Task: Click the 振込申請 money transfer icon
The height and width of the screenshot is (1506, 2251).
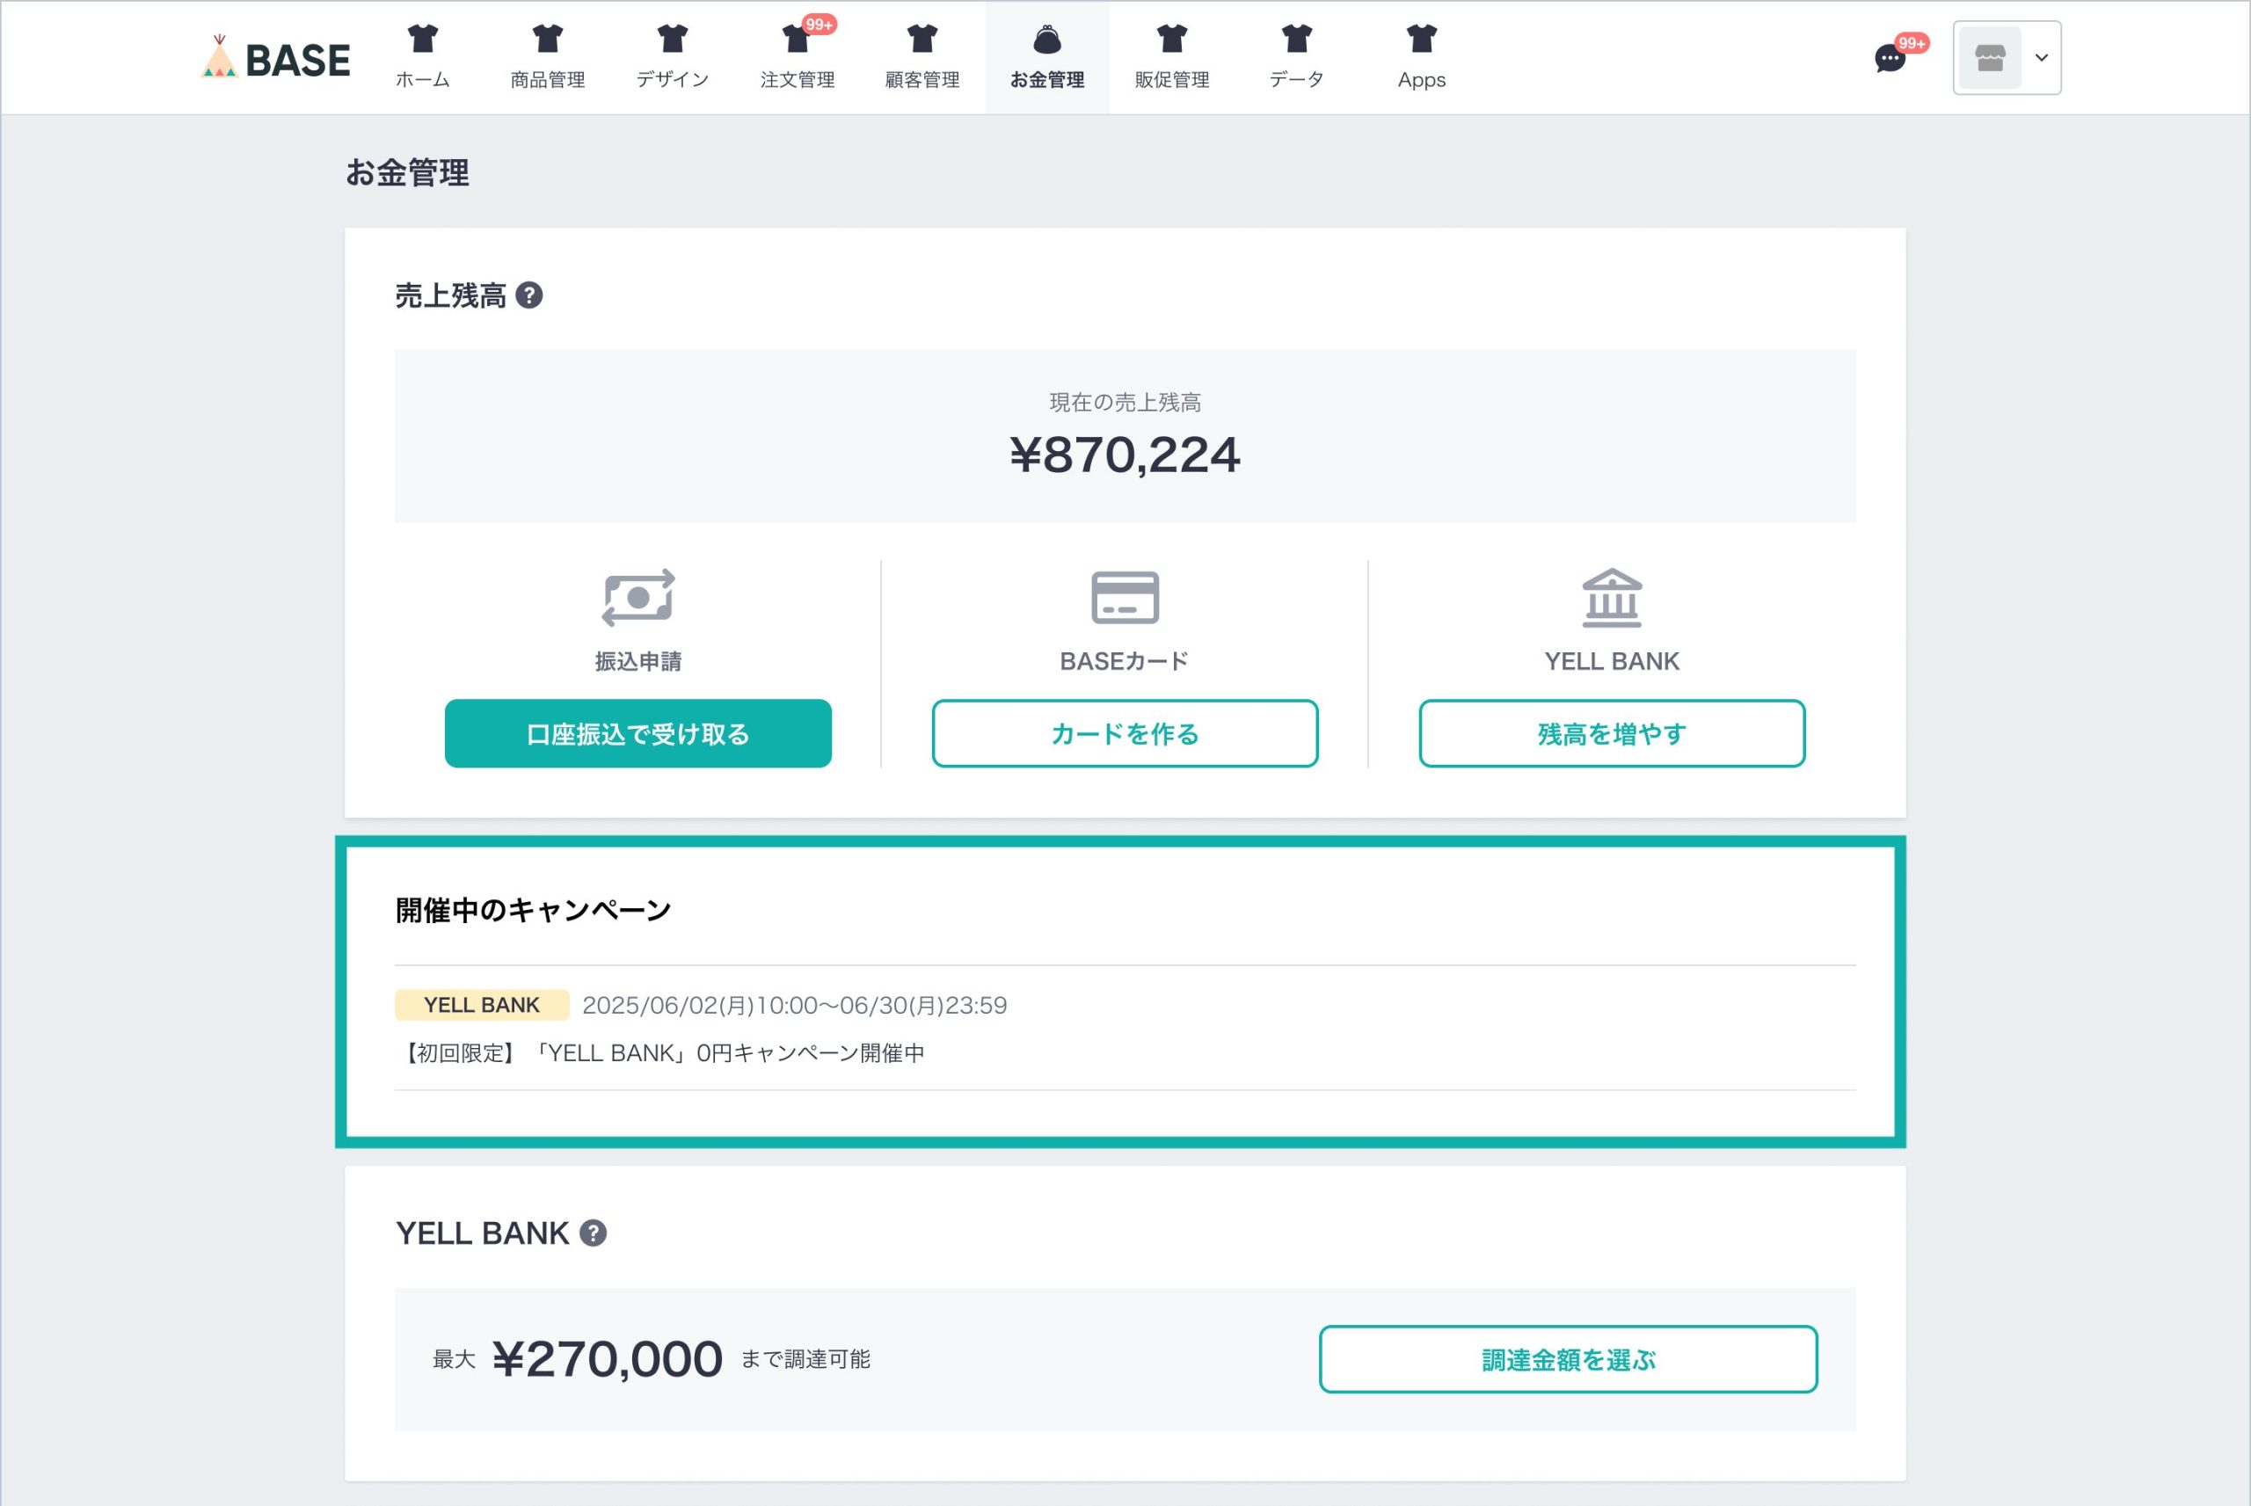Action: tap(638, 598)
